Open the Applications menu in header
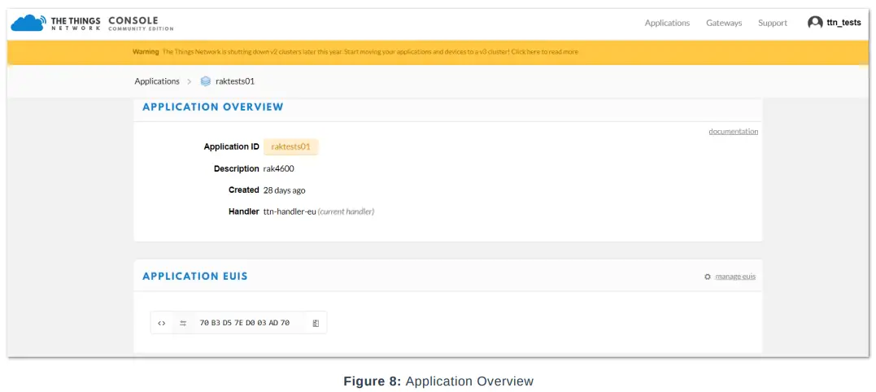 coord(667,23)
